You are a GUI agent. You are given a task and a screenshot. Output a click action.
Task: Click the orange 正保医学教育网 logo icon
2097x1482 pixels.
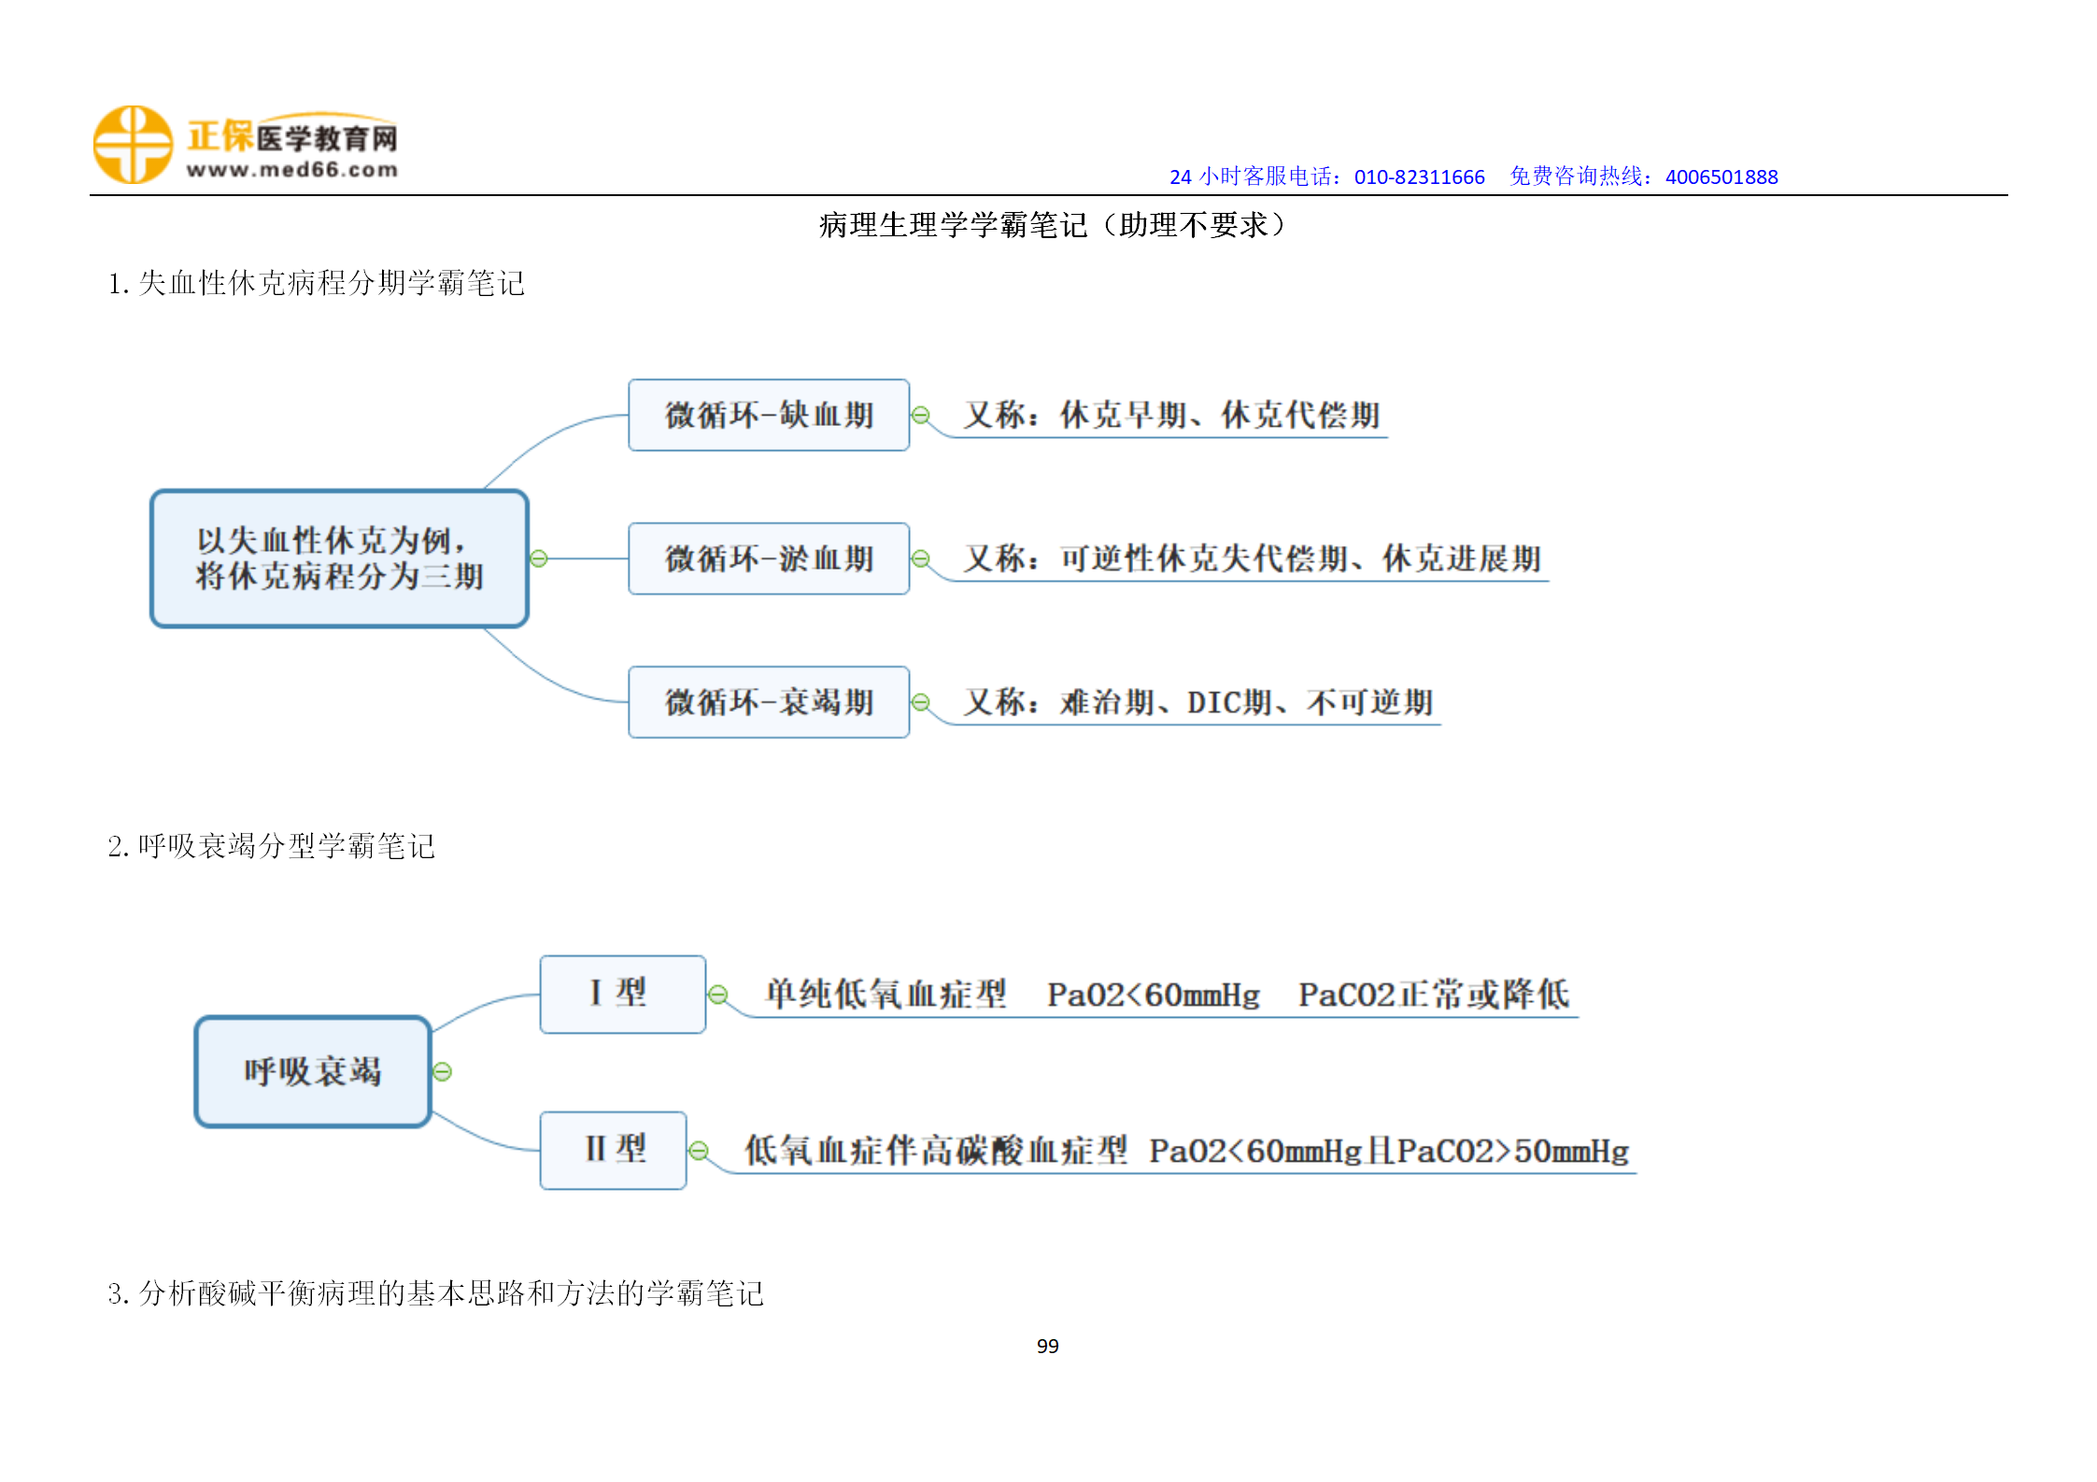tap(133, 145)
